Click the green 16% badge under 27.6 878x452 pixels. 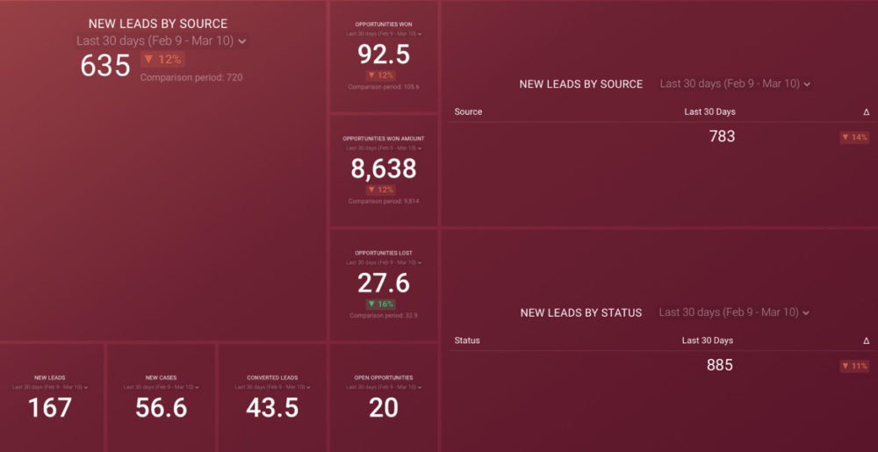[383, 304]
